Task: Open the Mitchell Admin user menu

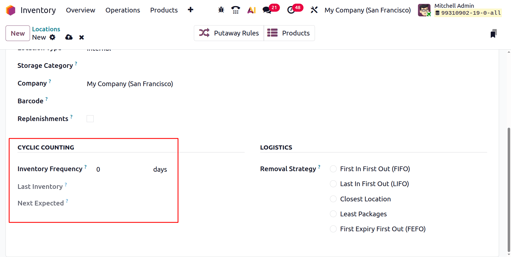Action: point(454,6)
